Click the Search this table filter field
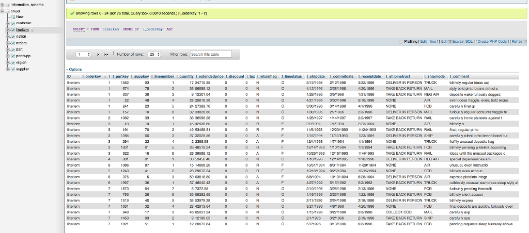Screen dimensions: 529x233 coord(211,54)
